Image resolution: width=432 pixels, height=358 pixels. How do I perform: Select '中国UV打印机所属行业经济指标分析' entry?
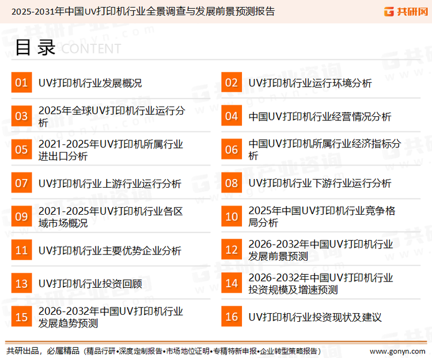324,150
